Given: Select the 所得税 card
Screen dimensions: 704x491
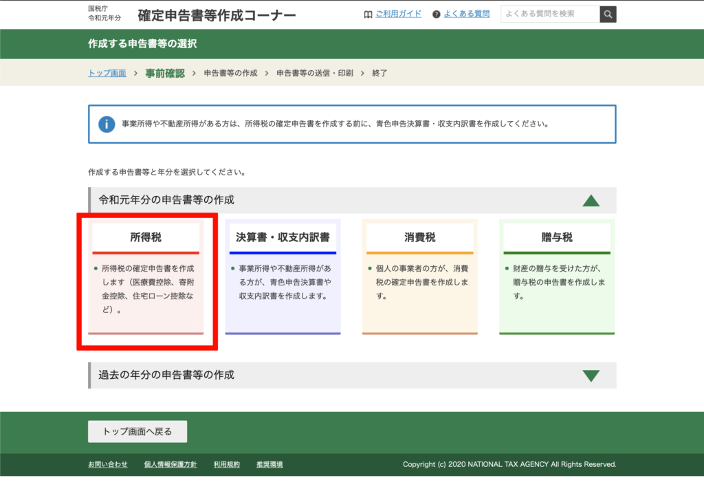Looking at the screenshot, I should (146, 278).
